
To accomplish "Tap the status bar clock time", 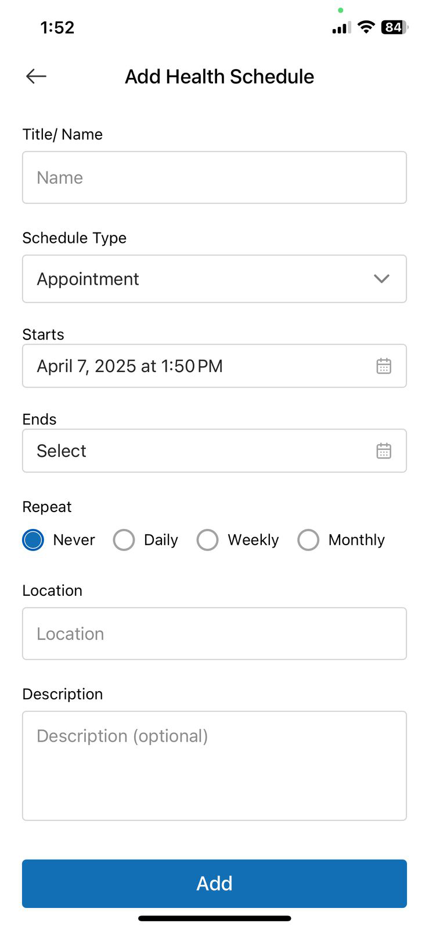I will click(x=57, y=27).
